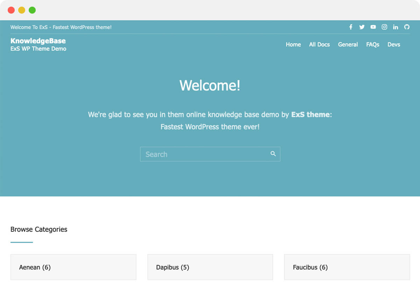Image resolution: width=420 pixels, height=282 pixels.
Task: Open the Dapibus (5) category
Action: [x=210, y=267]
